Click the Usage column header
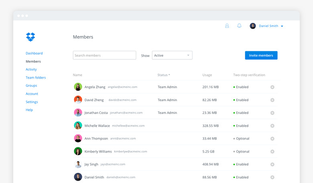 [x=207, y=75]
